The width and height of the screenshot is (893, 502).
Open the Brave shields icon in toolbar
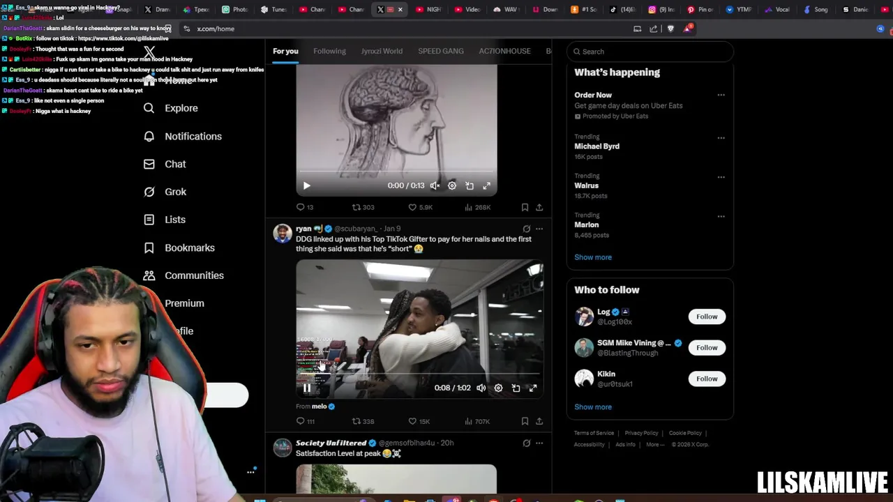click(670, 29)
